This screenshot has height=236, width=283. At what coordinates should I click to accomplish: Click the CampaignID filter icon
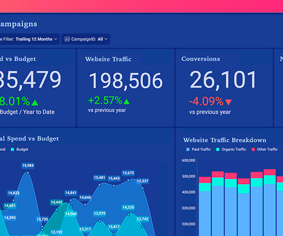point(67,39)
